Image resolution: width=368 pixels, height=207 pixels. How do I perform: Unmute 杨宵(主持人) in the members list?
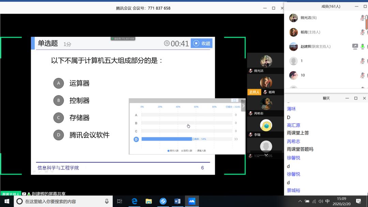[x=363, y=32]
